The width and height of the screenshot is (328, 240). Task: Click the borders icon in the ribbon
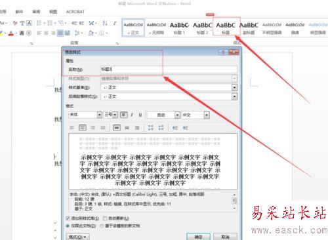coord(101,33)
